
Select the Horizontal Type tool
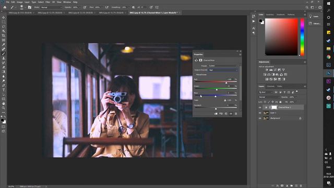point(4,90)
